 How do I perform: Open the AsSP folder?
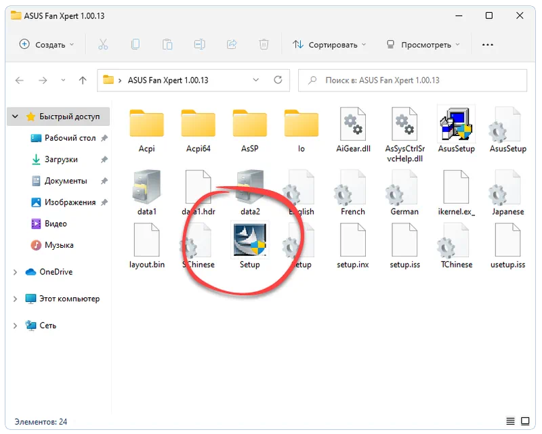coord(249,129)
